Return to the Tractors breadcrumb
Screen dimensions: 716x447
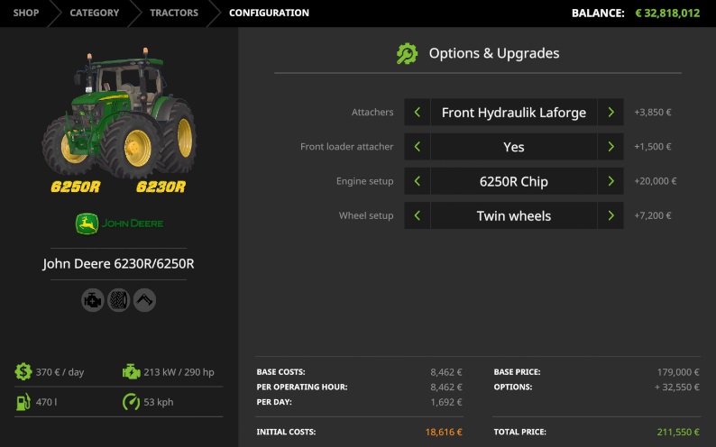174,14
